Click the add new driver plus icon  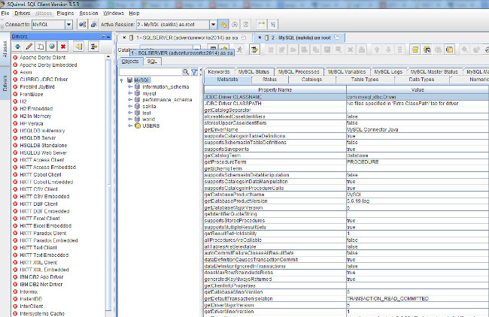point(18,47)
